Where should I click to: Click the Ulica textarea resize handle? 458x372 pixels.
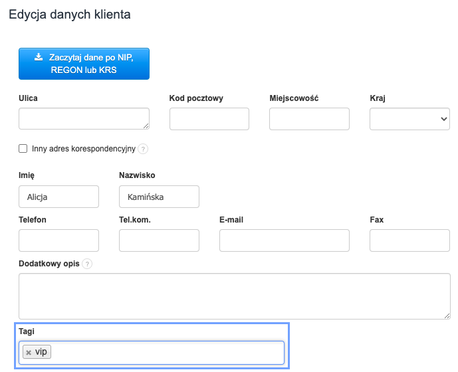(x=146, y=126)
